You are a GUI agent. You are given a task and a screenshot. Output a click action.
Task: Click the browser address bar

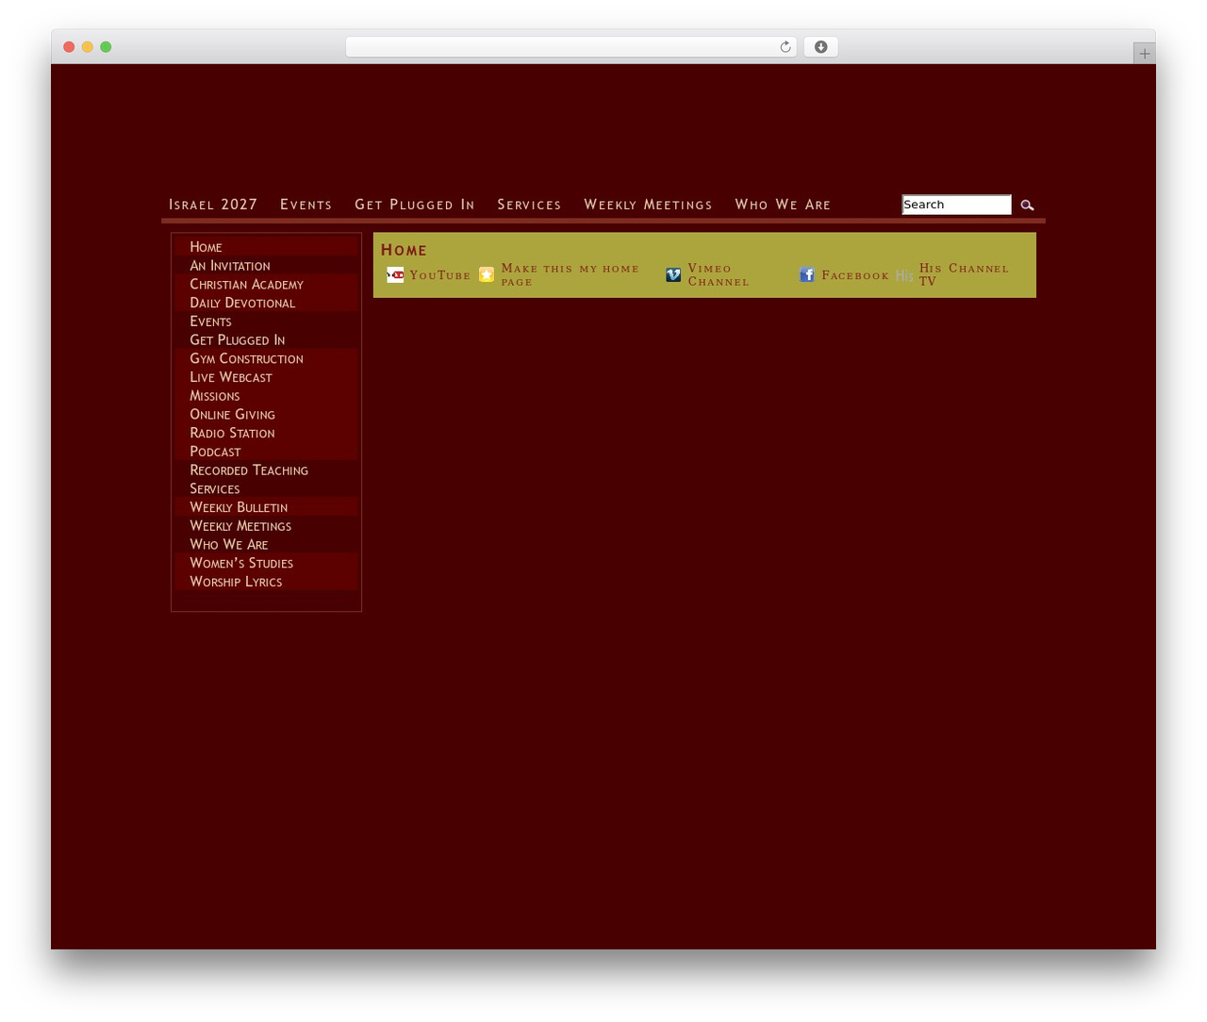570,47
